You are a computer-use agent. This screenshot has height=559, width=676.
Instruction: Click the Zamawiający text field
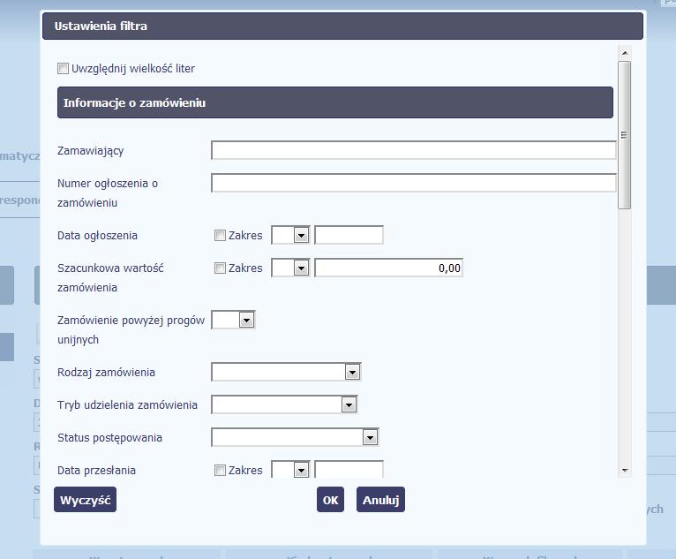(413, 150)
